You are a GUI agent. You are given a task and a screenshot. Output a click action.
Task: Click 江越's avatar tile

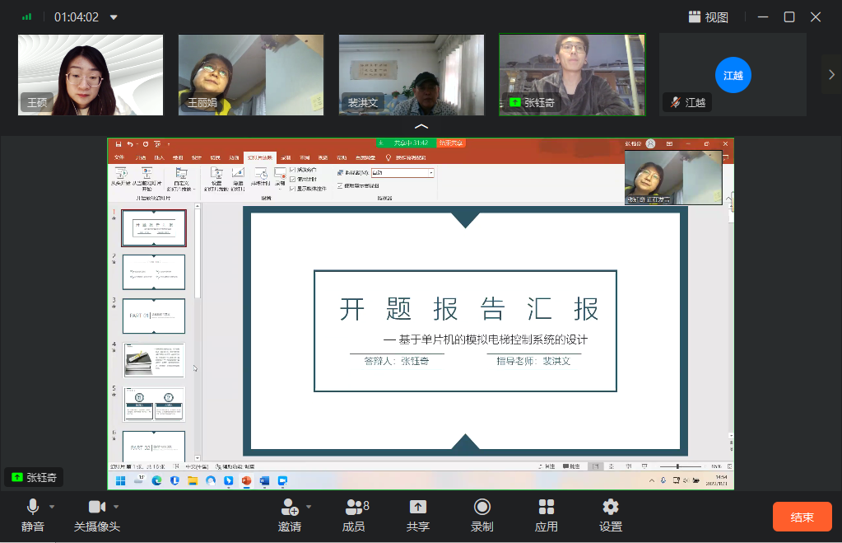point(733,74)
